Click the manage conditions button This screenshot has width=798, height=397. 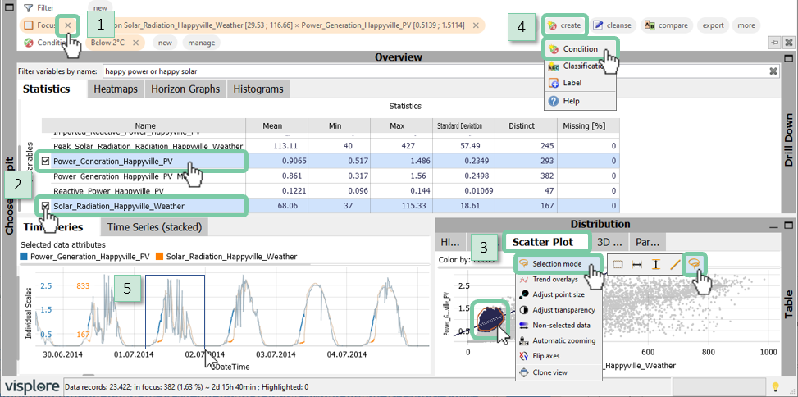point(201,43)
